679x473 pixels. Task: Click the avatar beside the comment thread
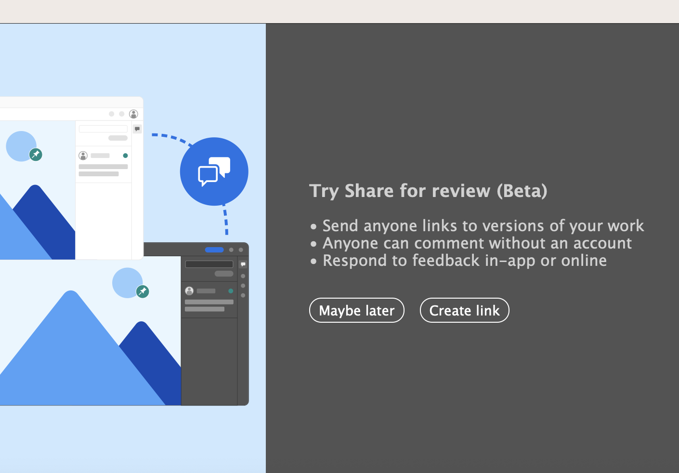(82, 155)
